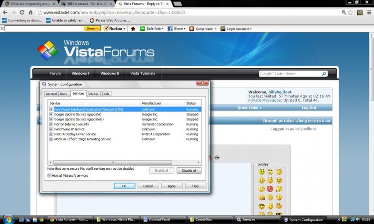Close the Norton toolbar with X icon
The height and width of the screenshot is (224, 374).
click(x=2, y=28)
